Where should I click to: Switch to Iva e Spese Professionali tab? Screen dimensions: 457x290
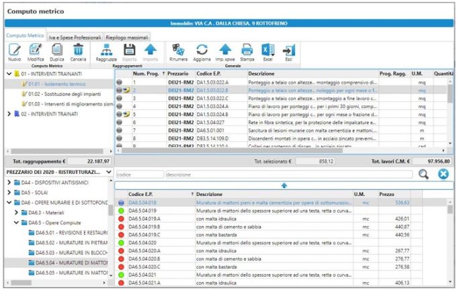[75, 38]
